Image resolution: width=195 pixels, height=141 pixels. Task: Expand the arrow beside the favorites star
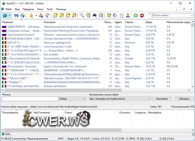tap(36, 15)
